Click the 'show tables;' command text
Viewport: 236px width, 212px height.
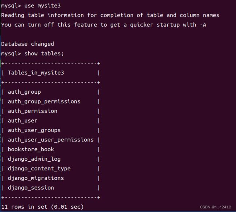click(44, 54)
